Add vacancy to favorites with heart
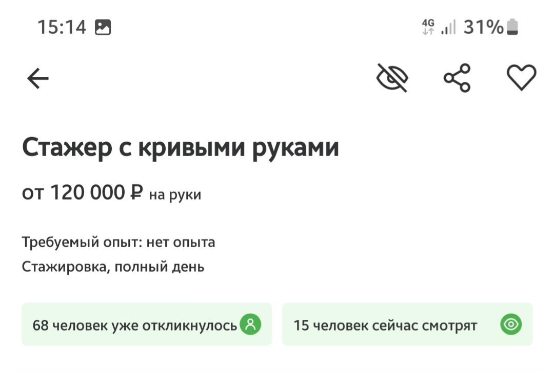Viewport: 554px width, 371px height. tap(521, 78)
